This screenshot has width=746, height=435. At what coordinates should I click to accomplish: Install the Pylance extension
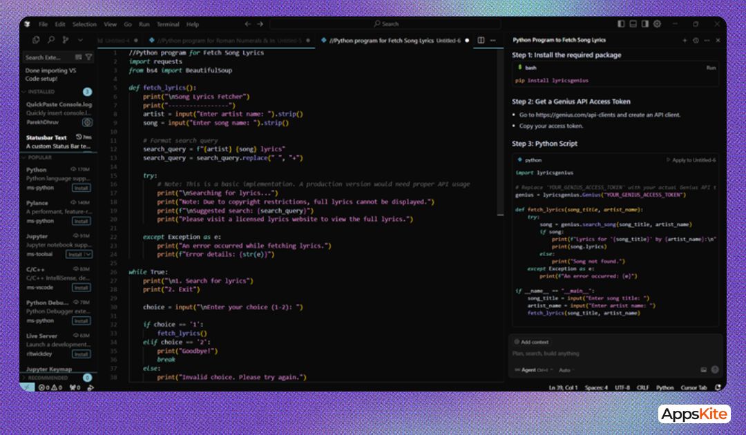point(81,221)
